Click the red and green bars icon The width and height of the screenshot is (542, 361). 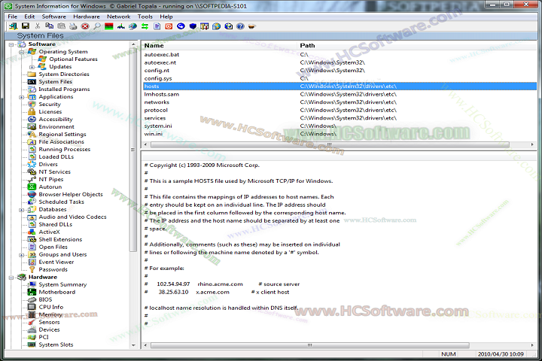click(x=109, y=26)
